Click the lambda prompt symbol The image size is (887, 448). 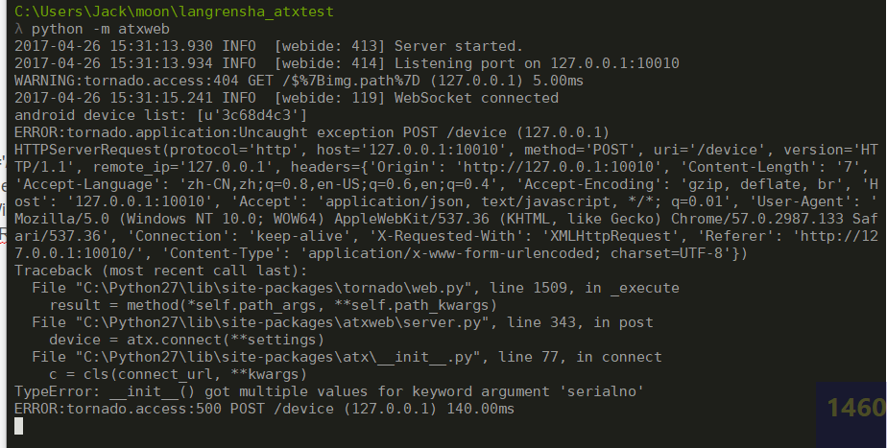click(18, 29)
